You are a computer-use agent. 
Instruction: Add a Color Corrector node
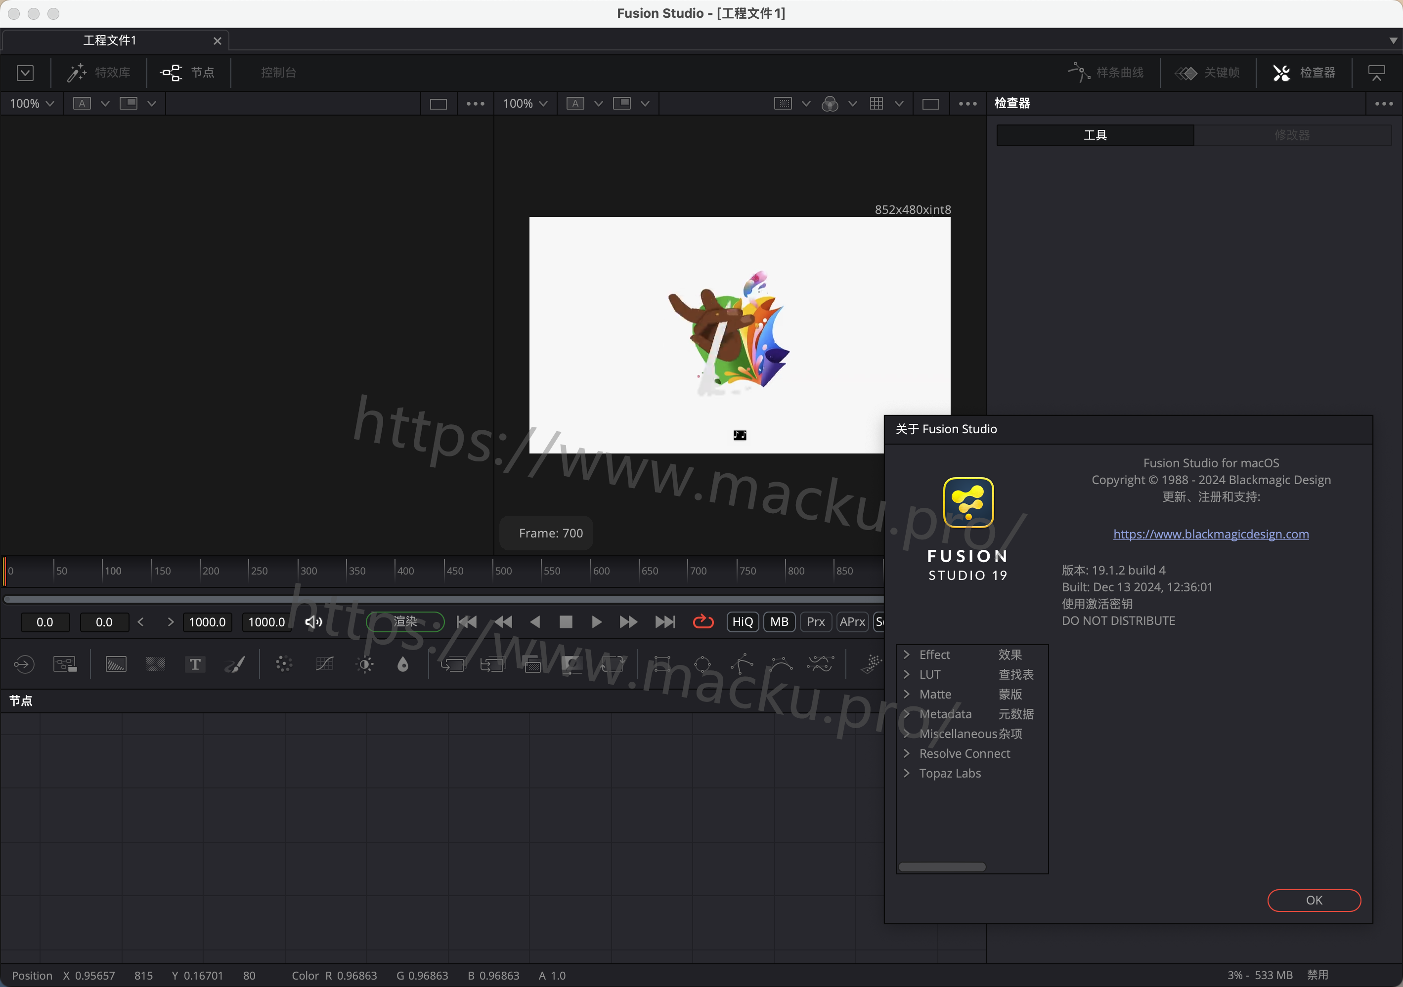click(284, 664)
